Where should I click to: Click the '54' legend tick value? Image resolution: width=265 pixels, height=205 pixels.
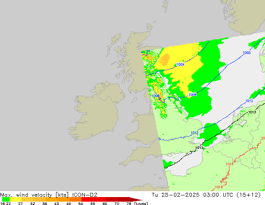(x=81, y=203)
